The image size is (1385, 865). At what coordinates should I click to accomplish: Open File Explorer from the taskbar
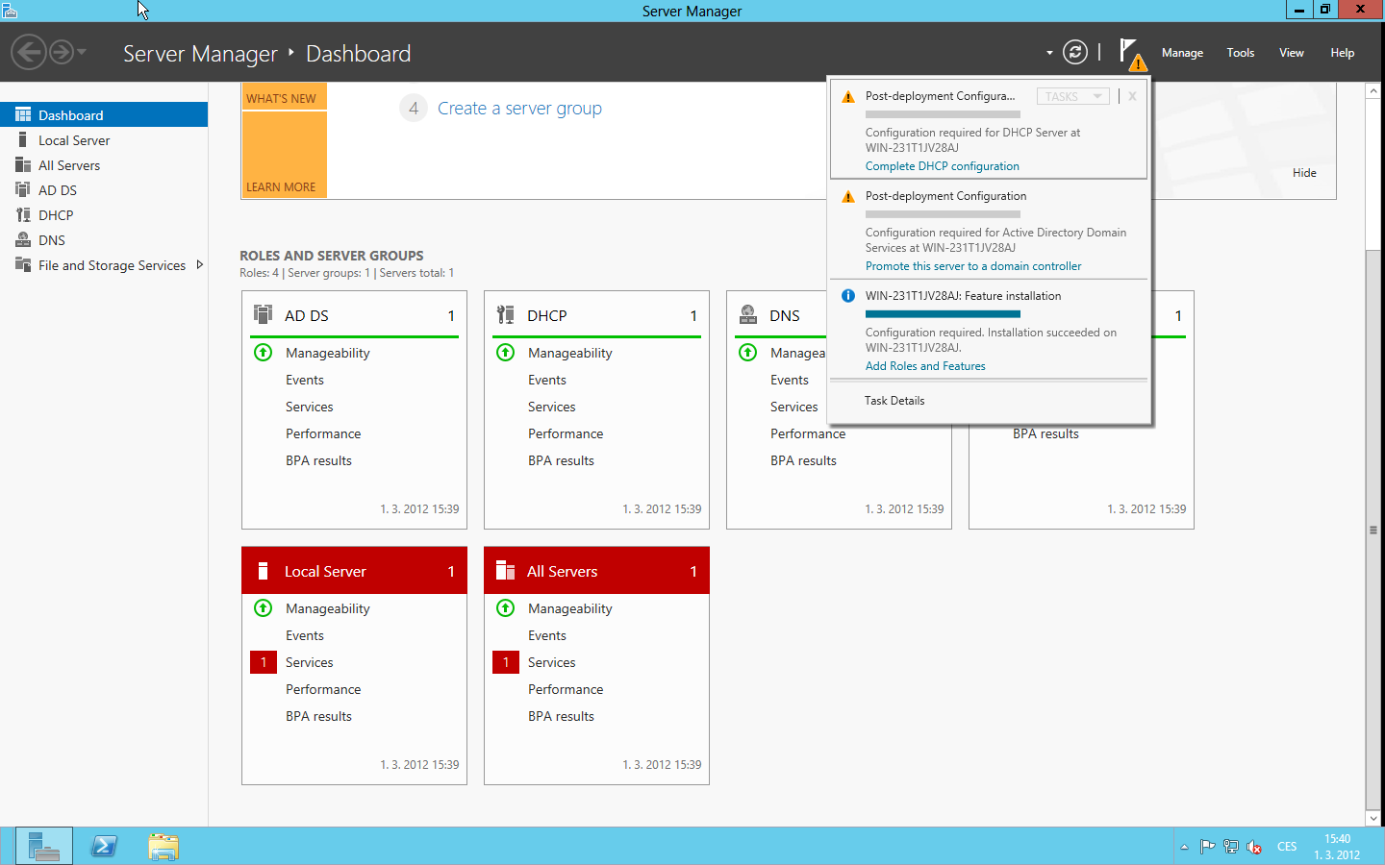click(164, 847)
